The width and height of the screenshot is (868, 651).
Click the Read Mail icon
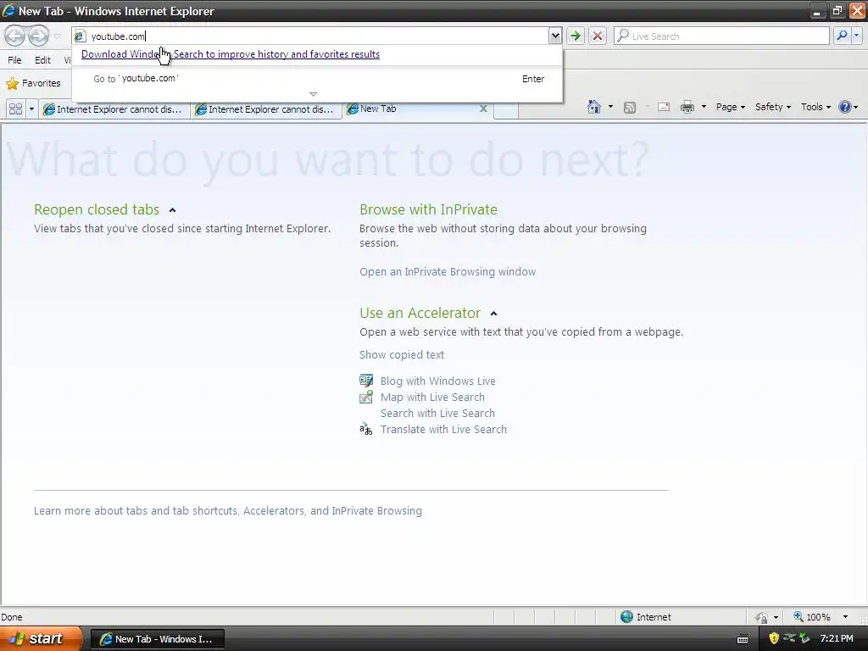click(664, 108)
